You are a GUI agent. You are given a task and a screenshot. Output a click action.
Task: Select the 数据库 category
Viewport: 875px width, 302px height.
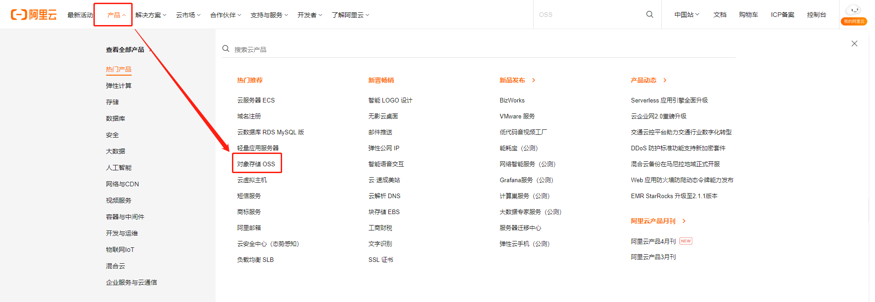point(115,118)
